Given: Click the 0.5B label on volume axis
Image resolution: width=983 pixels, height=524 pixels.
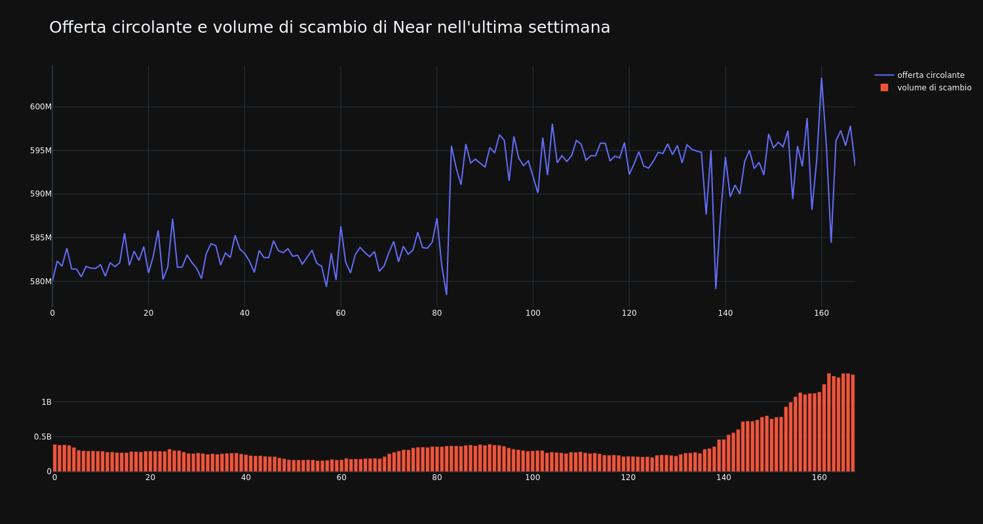Looking at the screenshot, I should click(x=42, y=437).
